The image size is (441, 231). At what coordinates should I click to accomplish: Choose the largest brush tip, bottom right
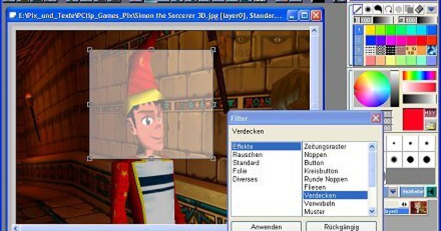click(427, 159)
